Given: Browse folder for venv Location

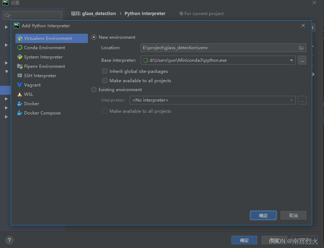Looking at the screenshot, I should pos(301,48).
